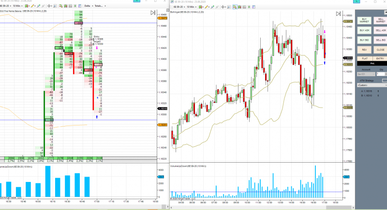Screen dimensions: 387x210
Task: Open the ATM Strategy Custom combo box
Action: [x=372, y=85]
